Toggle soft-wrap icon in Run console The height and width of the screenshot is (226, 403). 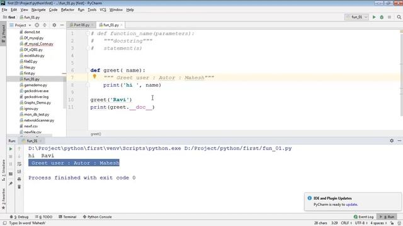(x=20, y=164)
